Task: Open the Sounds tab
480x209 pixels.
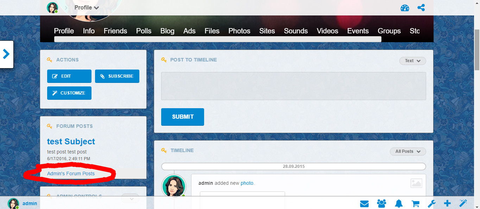Action: tap(296, 31)
